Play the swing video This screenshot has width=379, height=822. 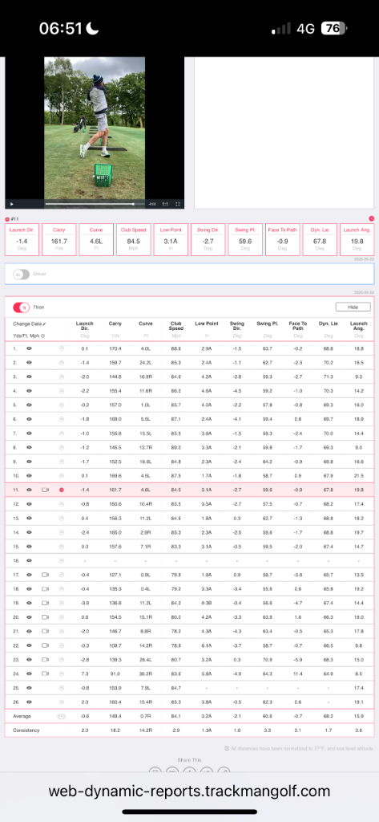point(12,204)
